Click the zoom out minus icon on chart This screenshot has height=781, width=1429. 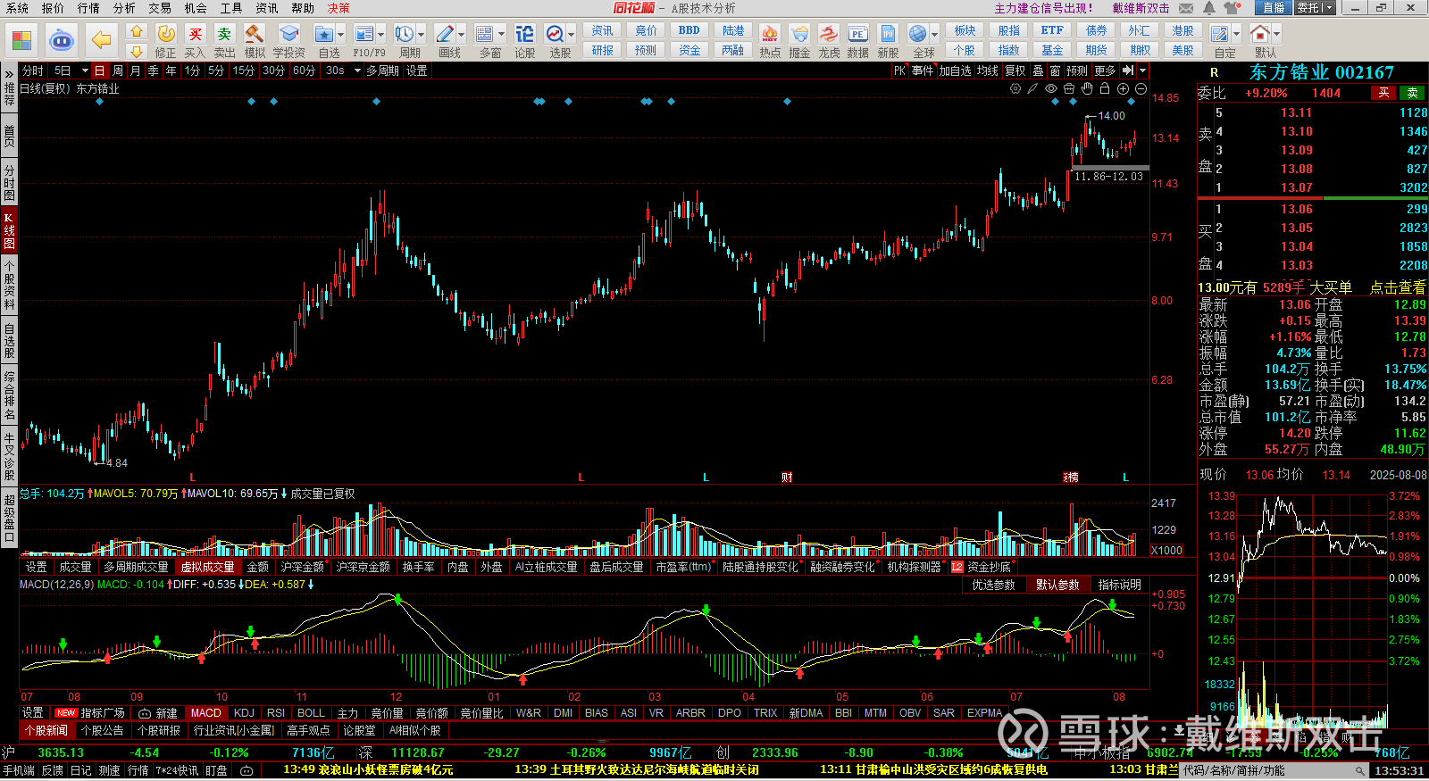coord(1141,88)
